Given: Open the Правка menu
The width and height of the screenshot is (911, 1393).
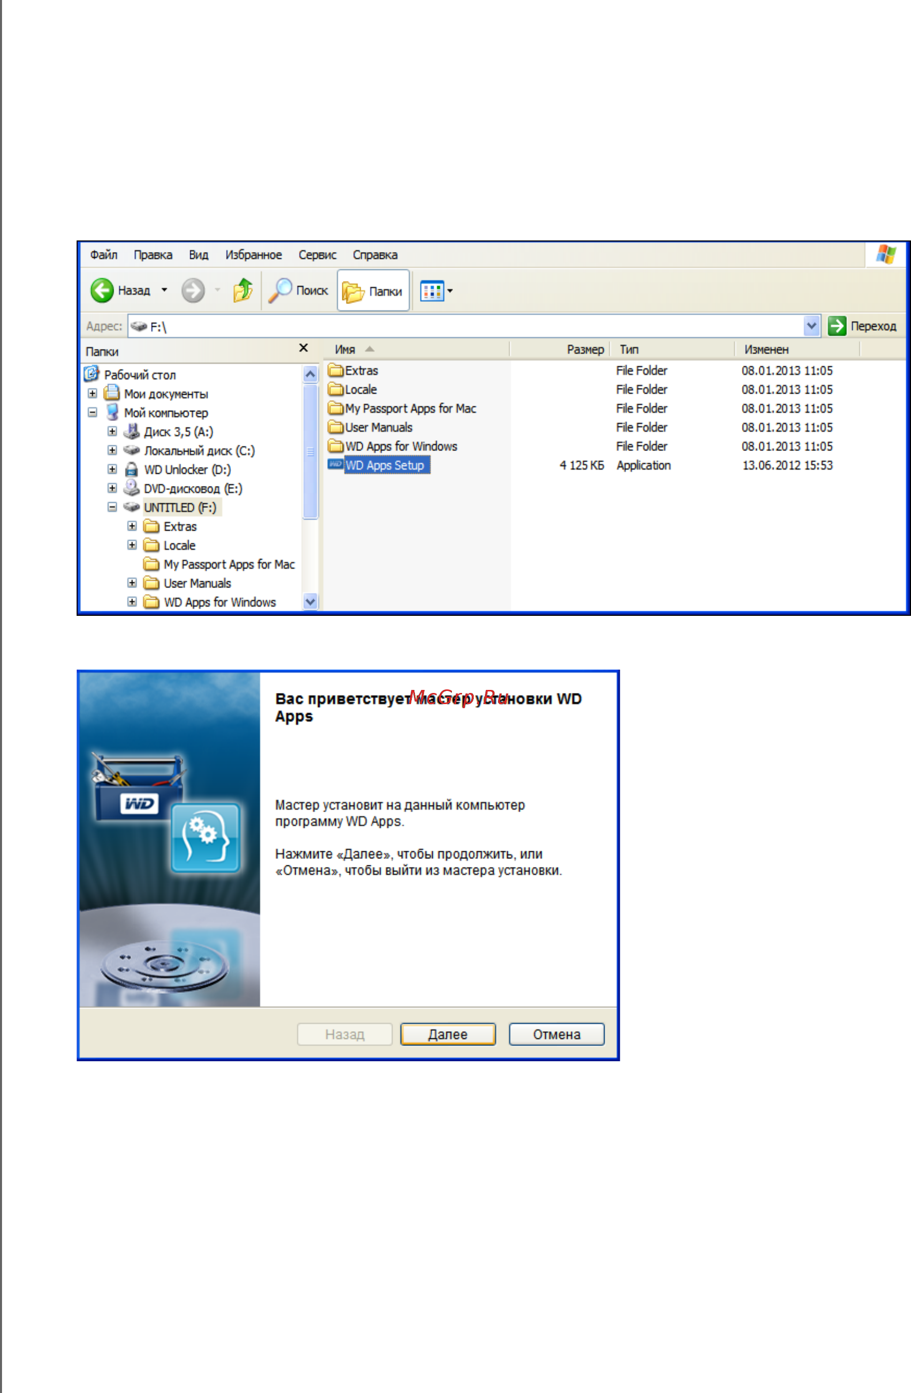Looking at the screenshot, I should pos(153,255).
